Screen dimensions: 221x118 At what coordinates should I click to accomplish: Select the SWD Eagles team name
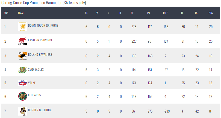(36, 69)
